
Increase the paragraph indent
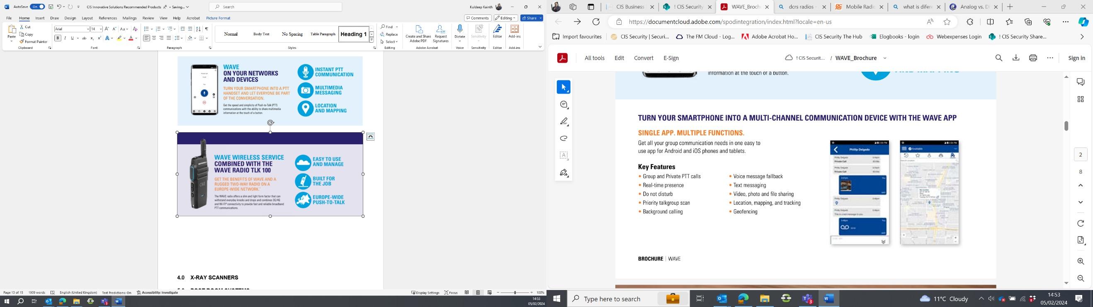click(190, 29)
